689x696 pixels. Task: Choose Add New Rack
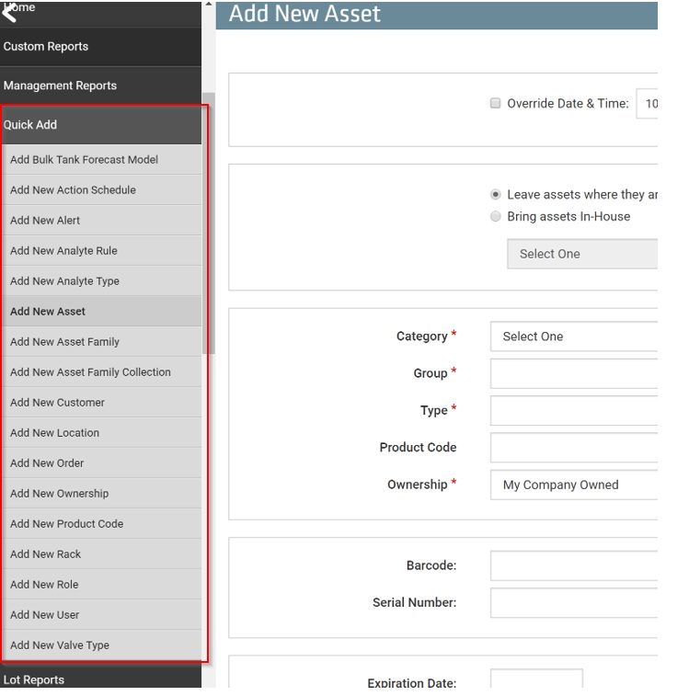(102, 554)
